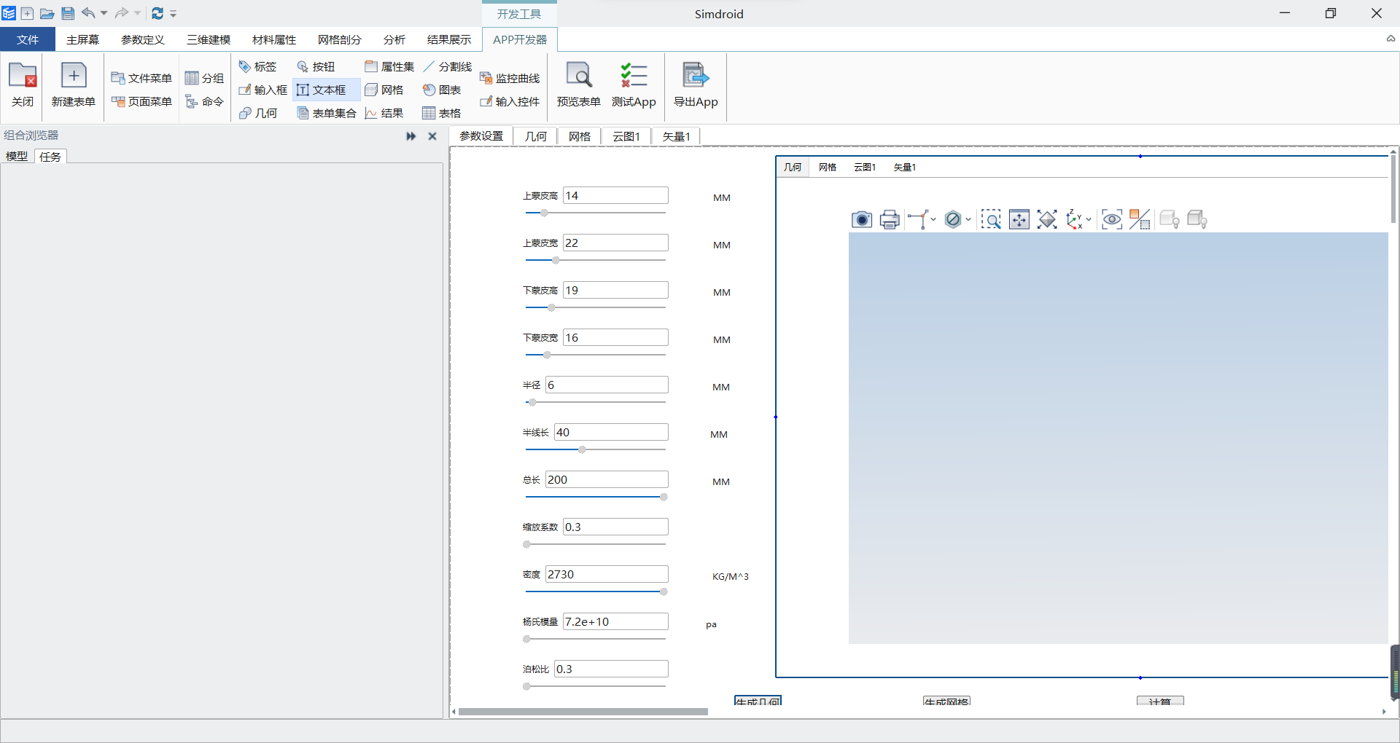The width and height of the screenshot is (1400, 743).
Task: Click the second cube light bulb icon
Action: [1197, 219]
